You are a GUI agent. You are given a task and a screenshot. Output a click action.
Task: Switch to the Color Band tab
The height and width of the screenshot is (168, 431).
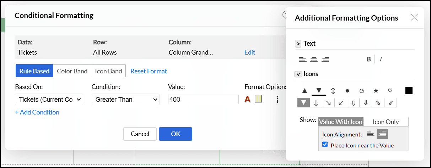pyautogui.click(x=72, y=71)
